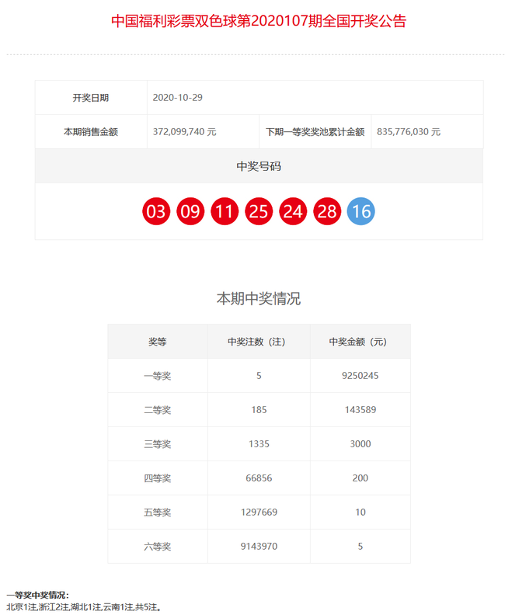Select the 六等奖 row label
505x615 pixels.
pyautogui.click(x=158, y=547)
